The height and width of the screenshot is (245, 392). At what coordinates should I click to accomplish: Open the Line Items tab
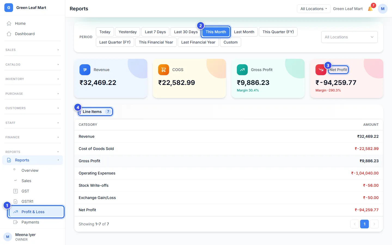96,112
